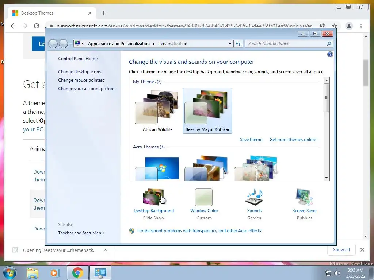
Task: Click the Control Panel taskbar icon
Action: [x=100, y=273]
